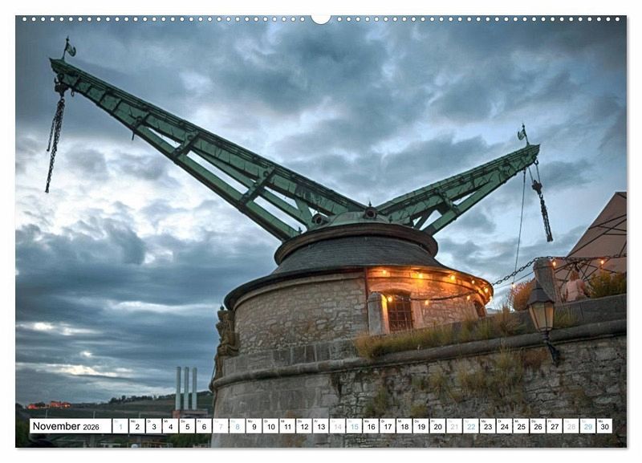Click the hanging hole at top center

tap(321, 18)
